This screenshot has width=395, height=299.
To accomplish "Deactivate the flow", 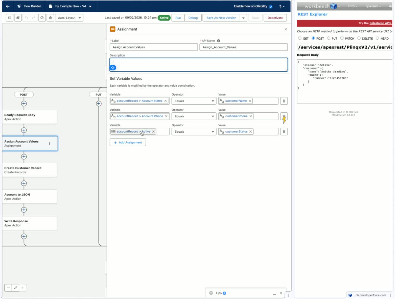I will [x=275, y=18].
